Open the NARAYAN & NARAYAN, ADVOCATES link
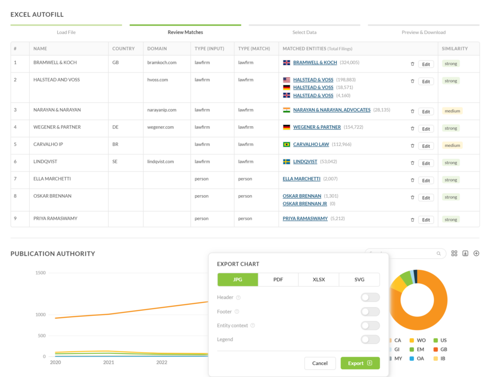This screenshot has width=490, height=377. [332, 110]
